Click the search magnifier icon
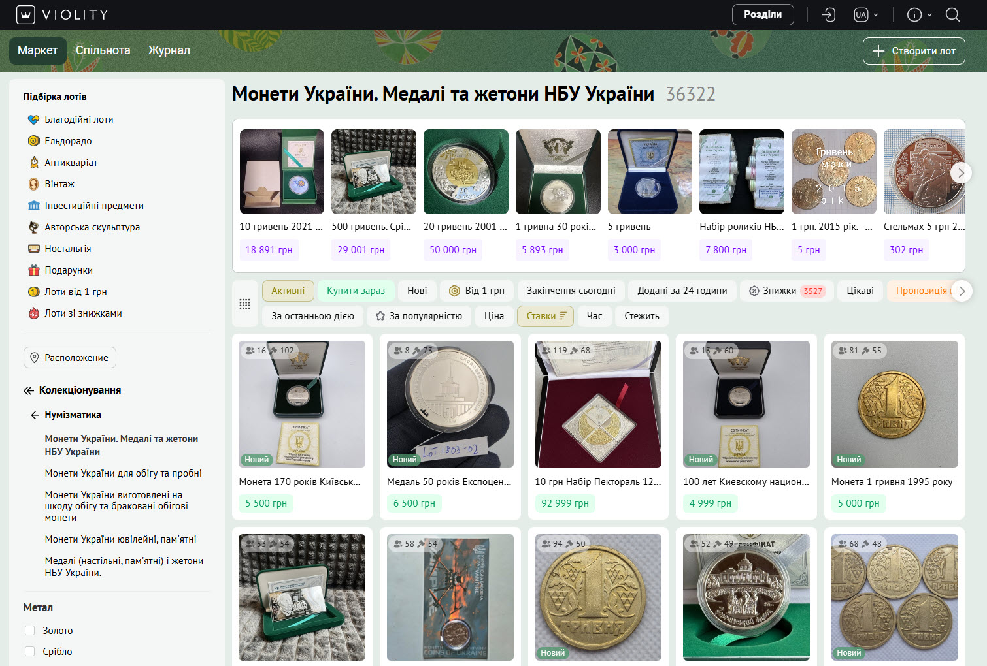Viewport: 987px width, 666px height. pyautogui.click(x=952, y=14)
